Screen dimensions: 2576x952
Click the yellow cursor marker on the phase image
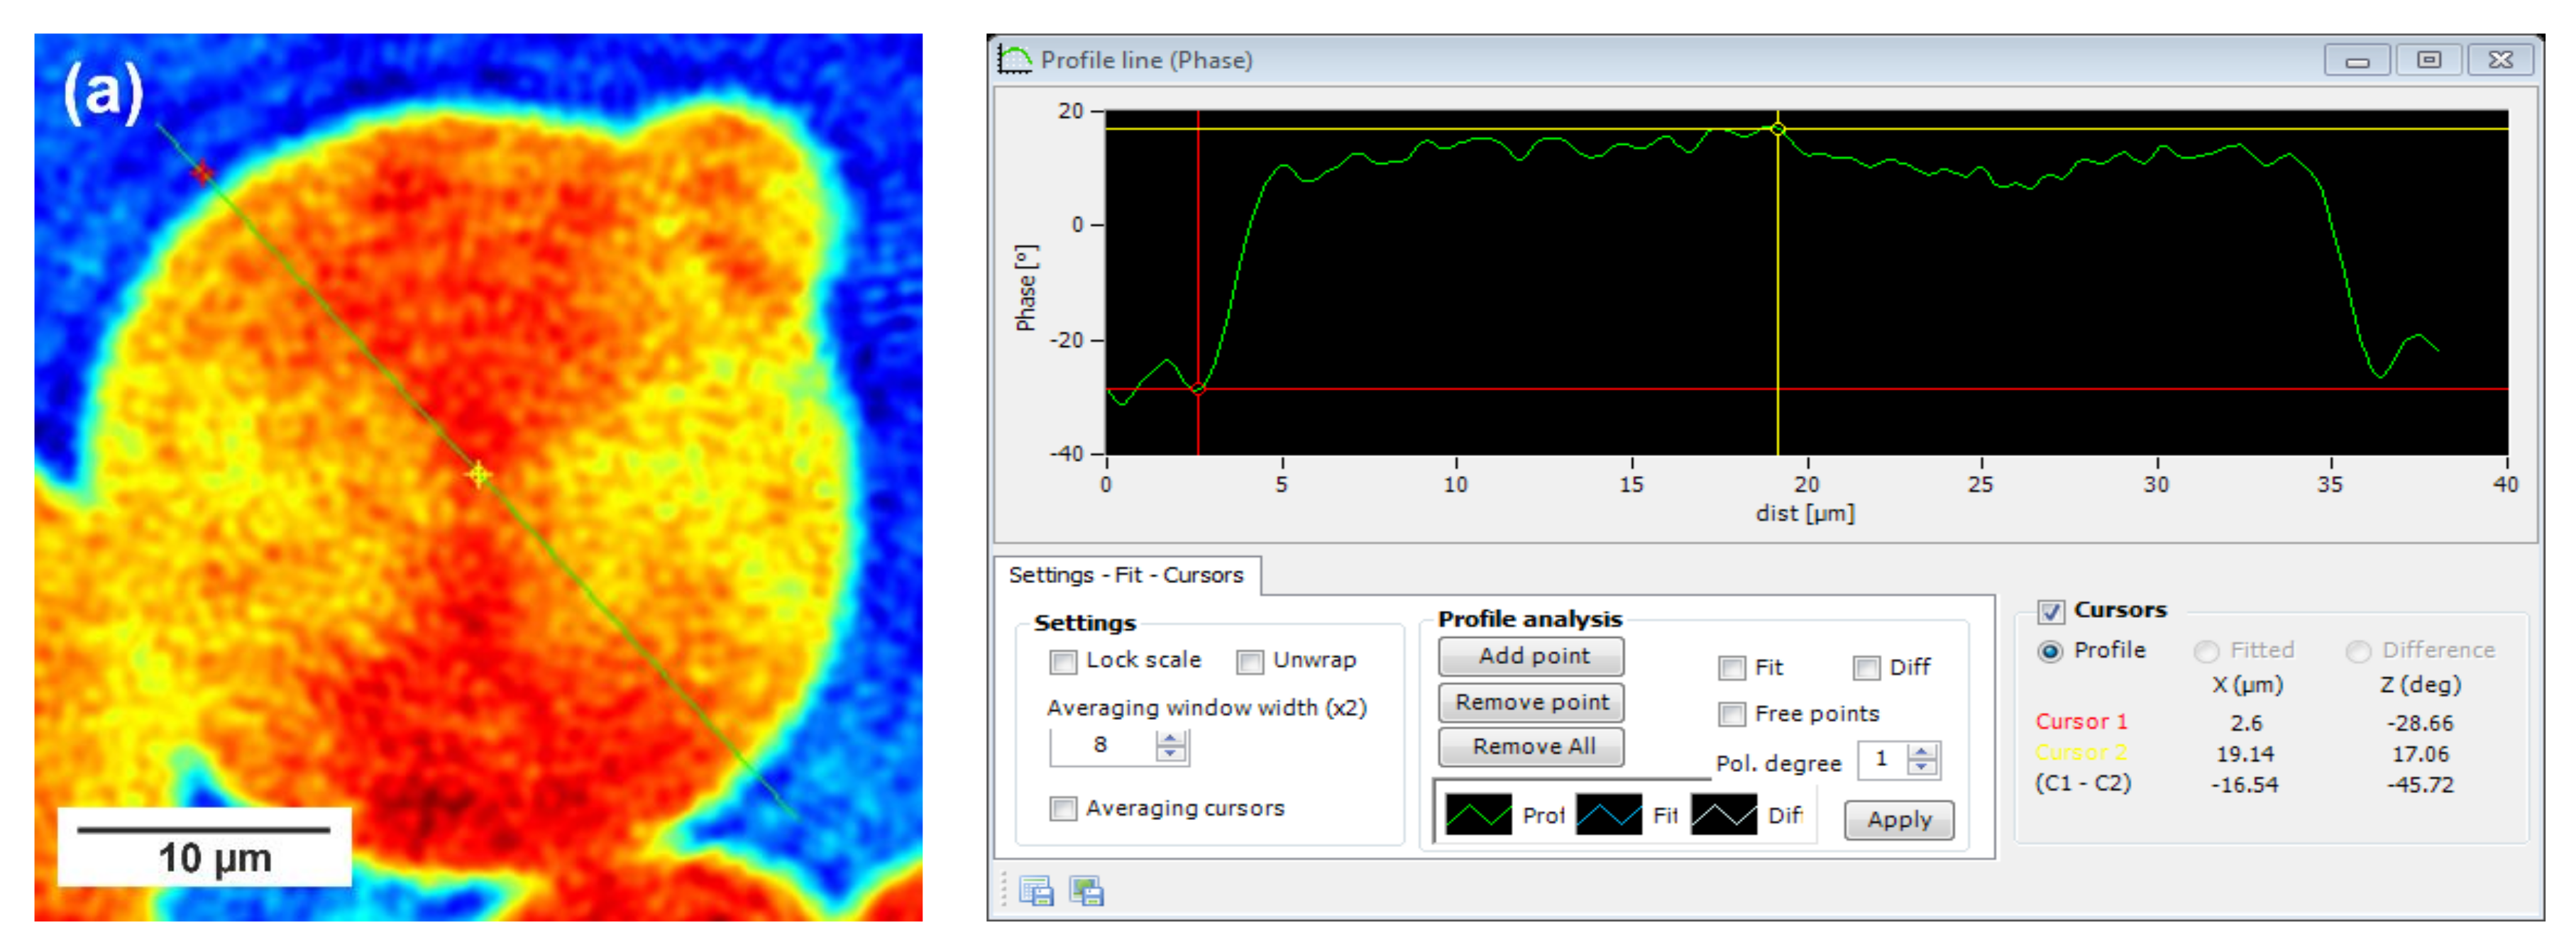tap(479, 475)
